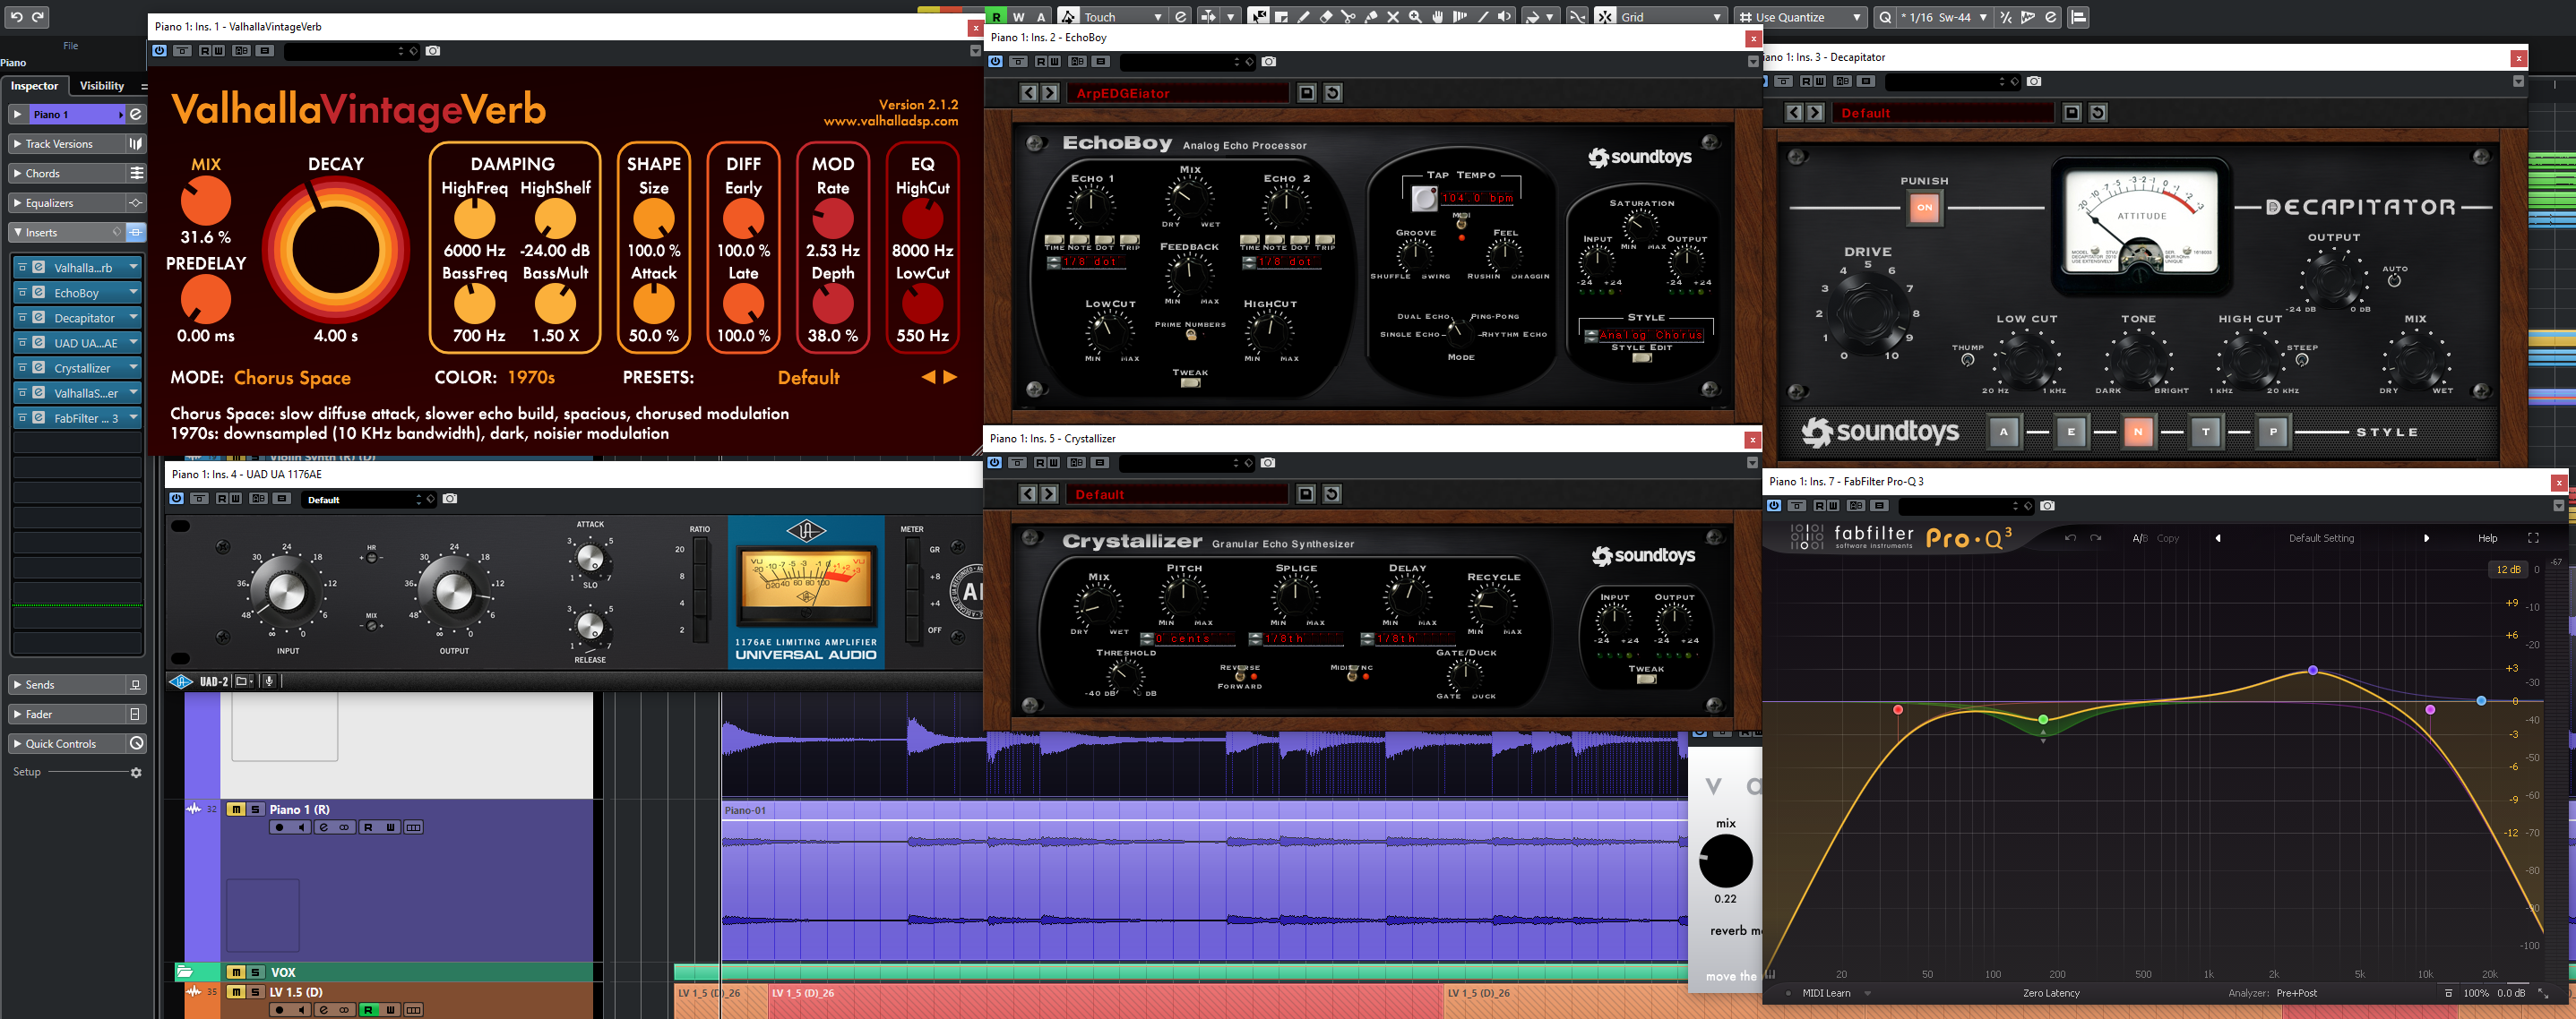
Task: Select the Zoom tool in toolbar
Action: [x=1415, y=17]
